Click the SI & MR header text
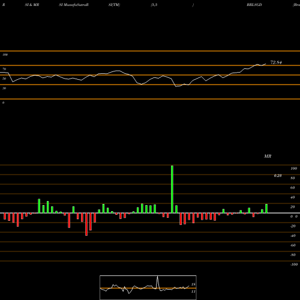The image size is (300, 300). click(x=32, y=5)
